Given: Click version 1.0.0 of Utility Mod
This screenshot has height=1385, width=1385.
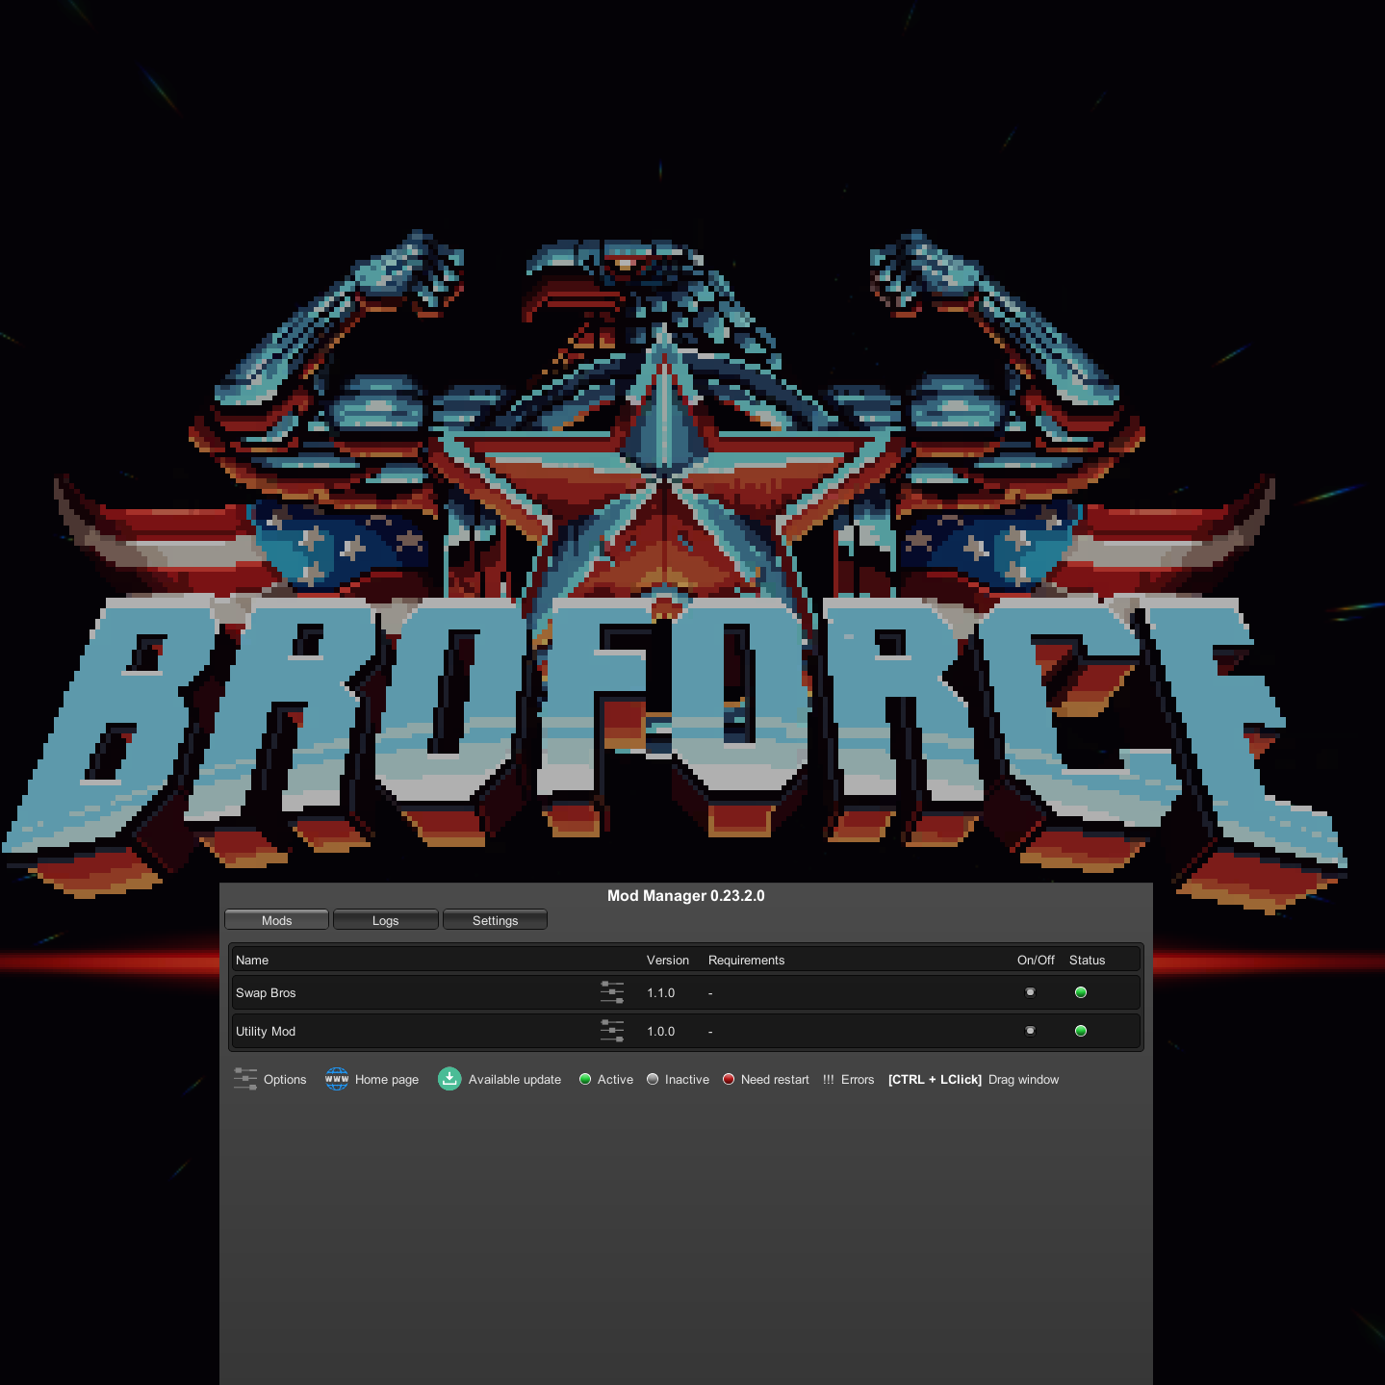Looking at the screenshot, I should 661,1032.
